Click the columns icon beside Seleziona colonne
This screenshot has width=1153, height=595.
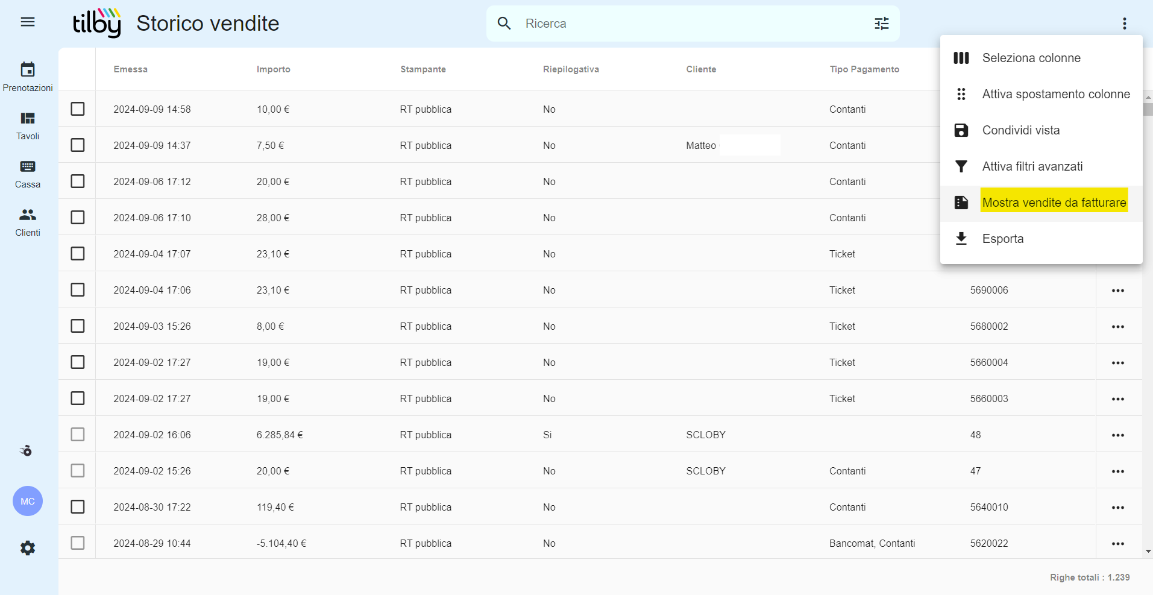pyautogui.click(x=961, y=58)
